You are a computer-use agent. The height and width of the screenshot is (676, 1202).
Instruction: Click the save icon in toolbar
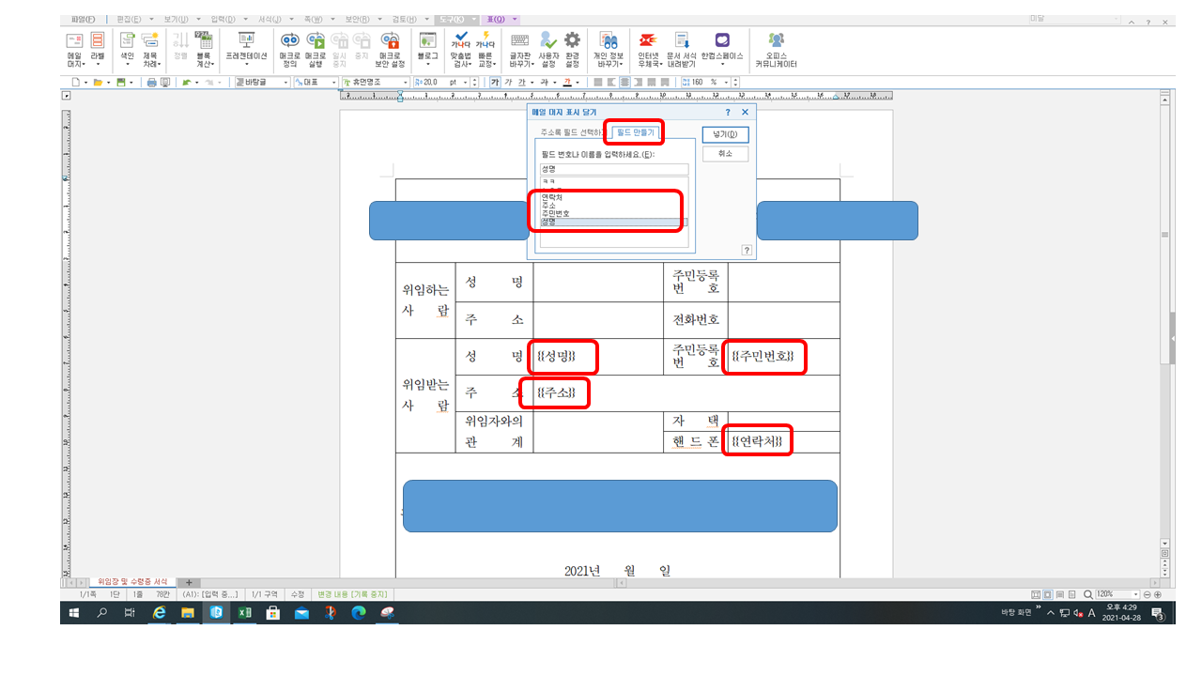pos(120,83)
